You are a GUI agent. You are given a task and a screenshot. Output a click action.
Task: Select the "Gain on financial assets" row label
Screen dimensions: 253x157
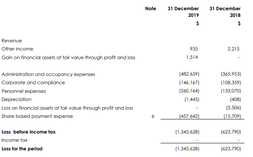(69, 58)
